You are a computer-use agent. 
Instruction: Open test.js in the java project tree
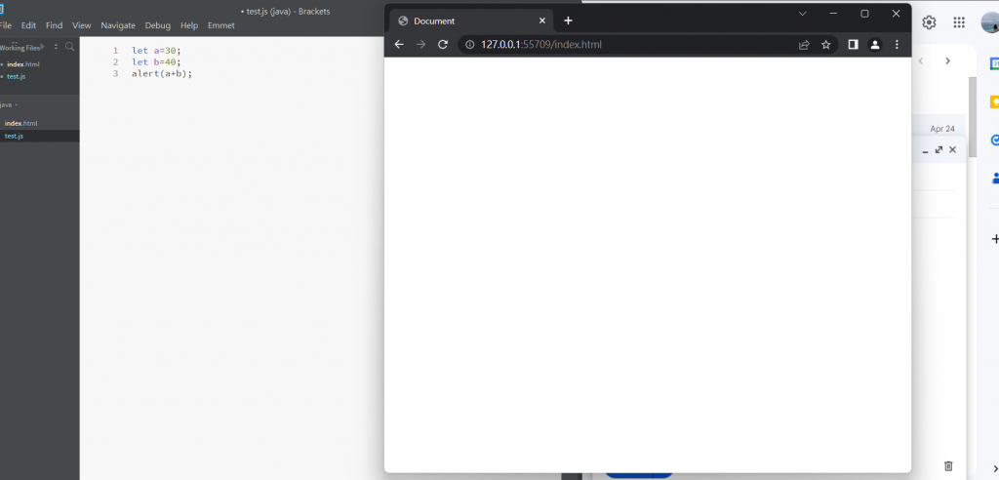[x=14, y=136]
